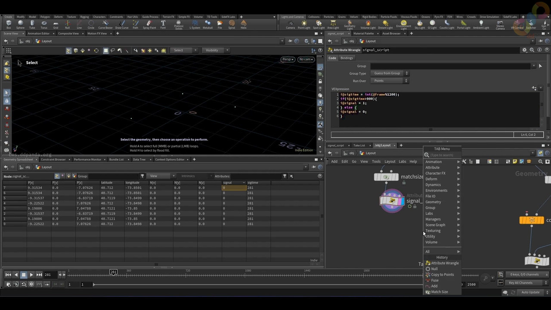Open the scene view grid display options
Viewport: 551px width, 310px height.
point(8,50)
